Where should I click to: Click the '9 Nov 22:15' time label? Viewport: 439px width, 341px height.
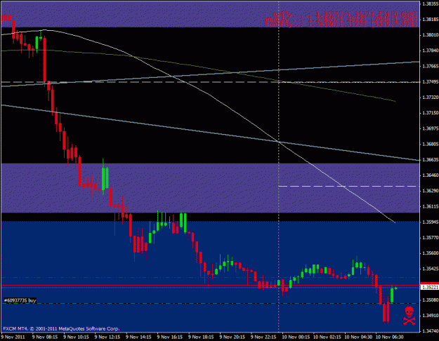click(263, 337)
